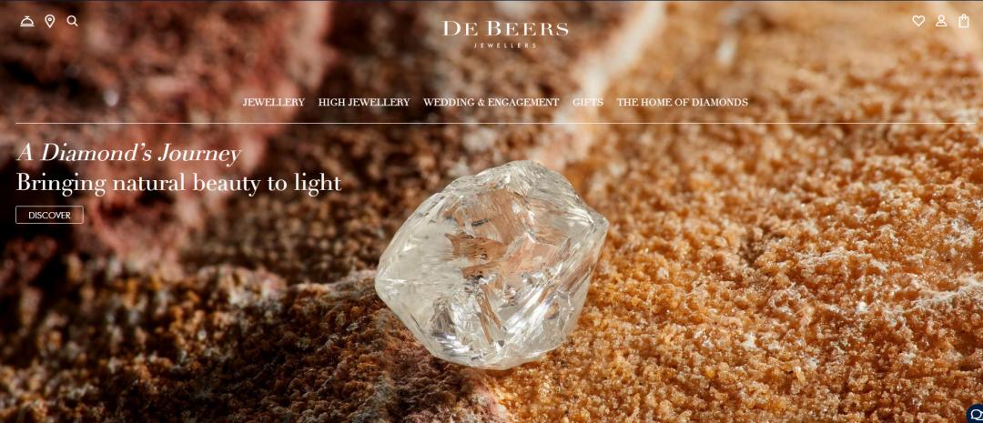This screenshot has width=983, height=423.
Task: Click the "A Diamond's Journey" heading
Action: coord(129,154)
